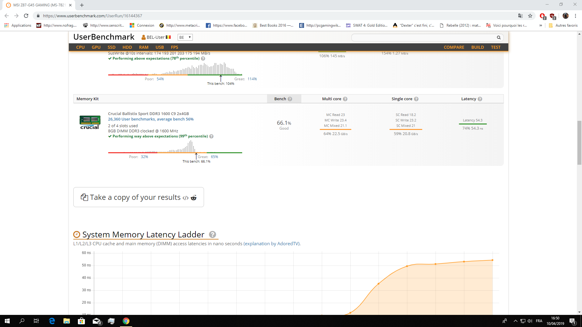This screenshot has height=327, width=582.
Task: Open the Google Translate icon in the address bar
Action: coord(520,16)
